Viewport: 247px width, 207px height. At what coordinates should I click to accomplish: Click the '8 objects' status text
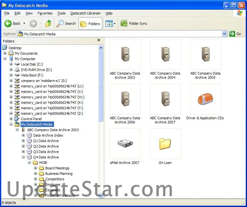9,203
